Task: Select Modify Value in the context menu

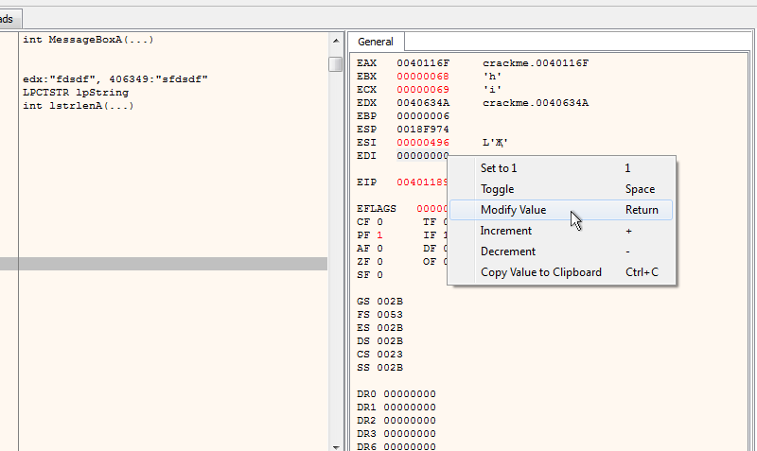Action: click(513, 210)
